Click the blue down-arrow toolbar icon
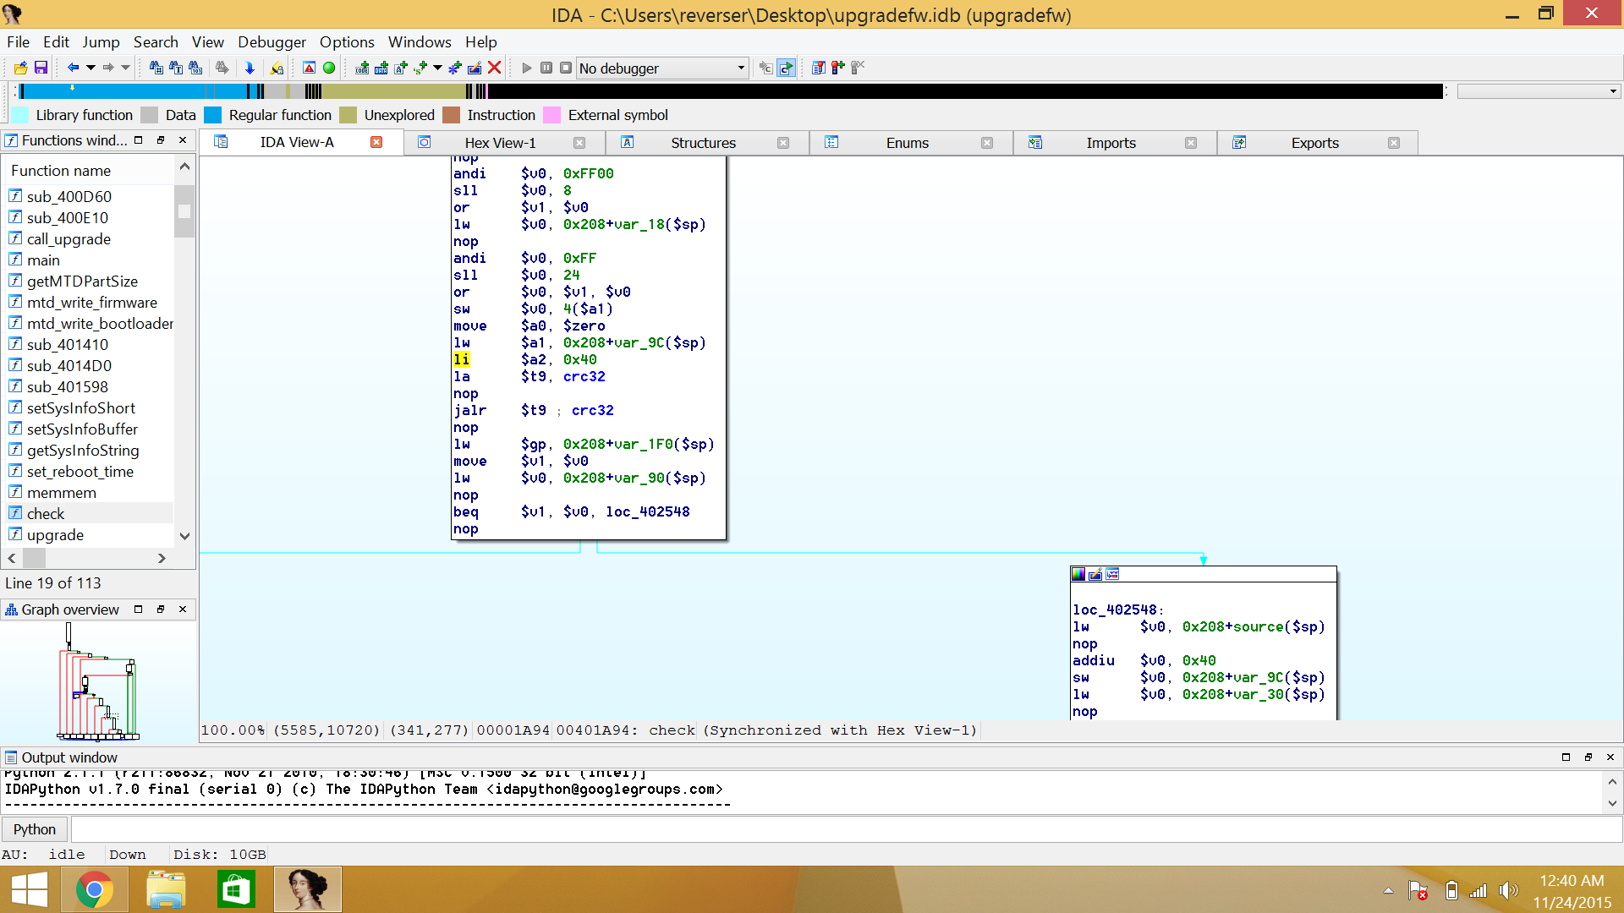 250,68
